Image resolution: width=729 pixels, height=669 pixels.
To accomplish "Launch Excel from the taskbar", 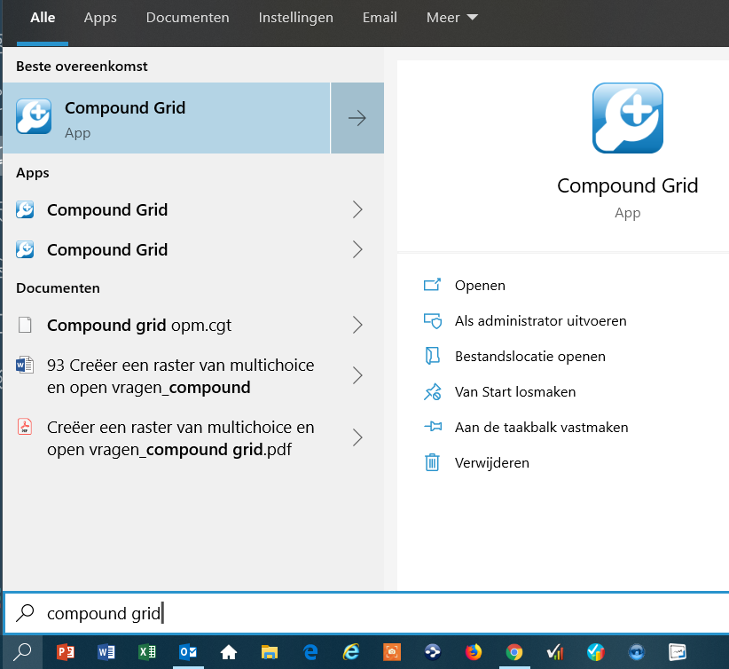I will [x=147, y=652].
